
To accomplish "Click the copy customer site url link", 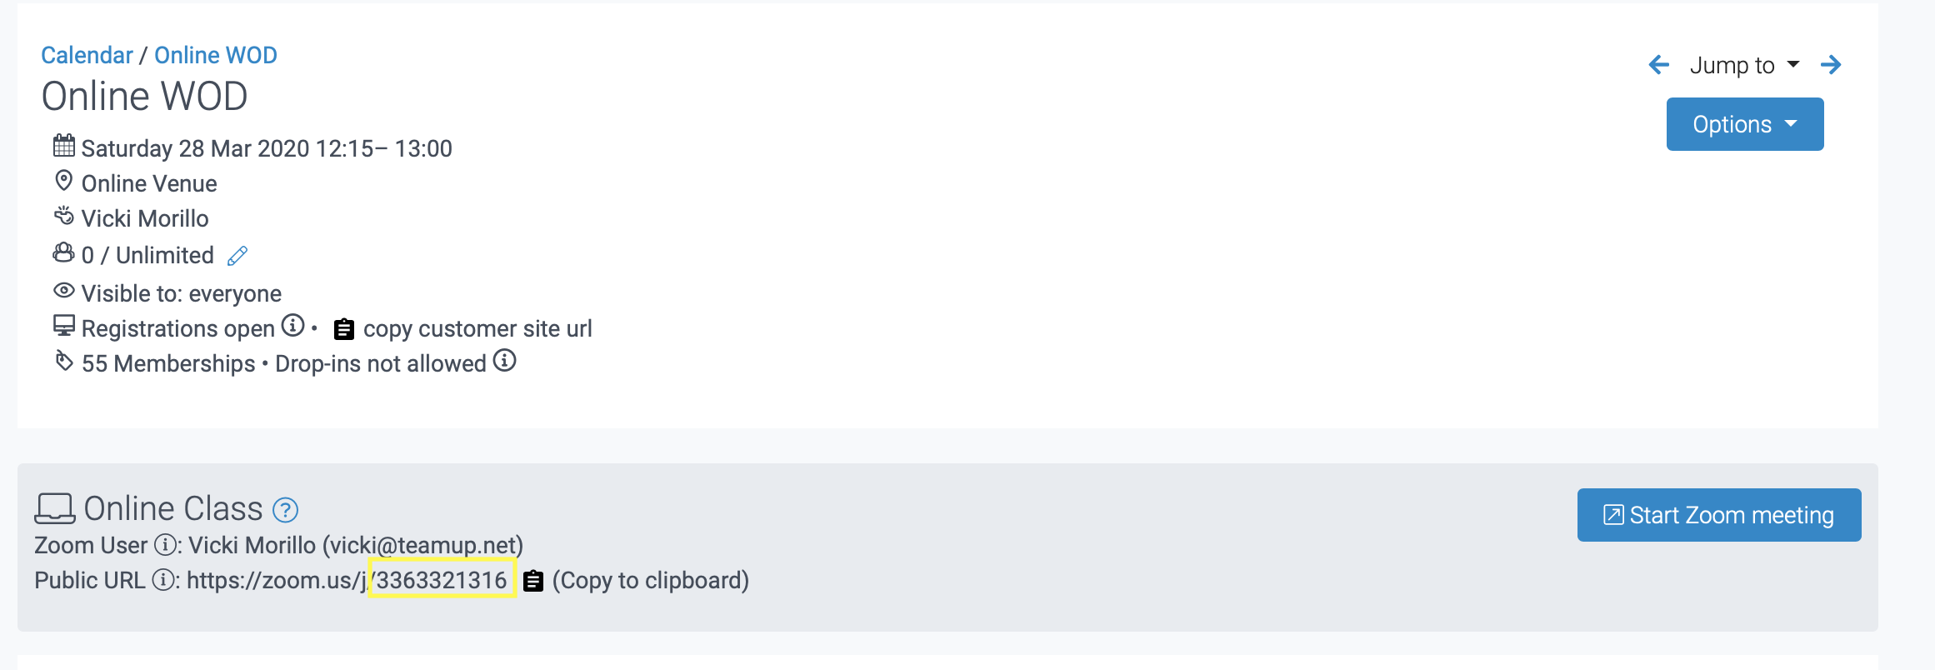I will [477, 329].
